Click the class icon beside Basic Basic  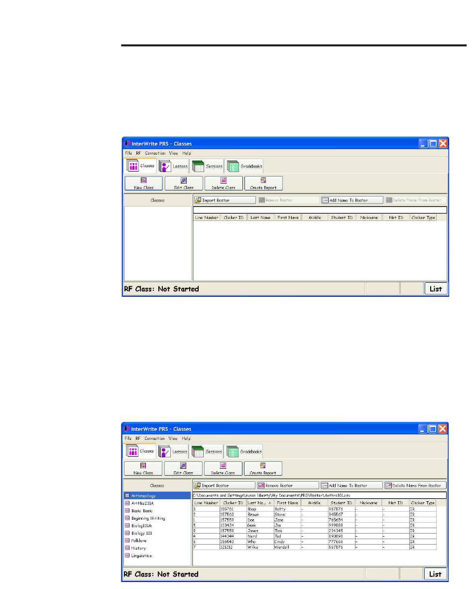point(127,511)
